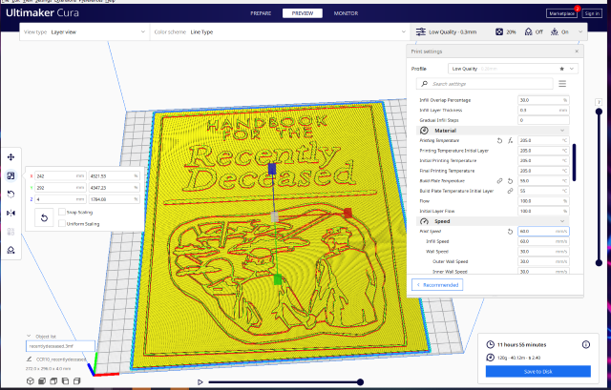Switch camera to right view icon
Viewport: 611px width, 390px height.
pos(77,381)
